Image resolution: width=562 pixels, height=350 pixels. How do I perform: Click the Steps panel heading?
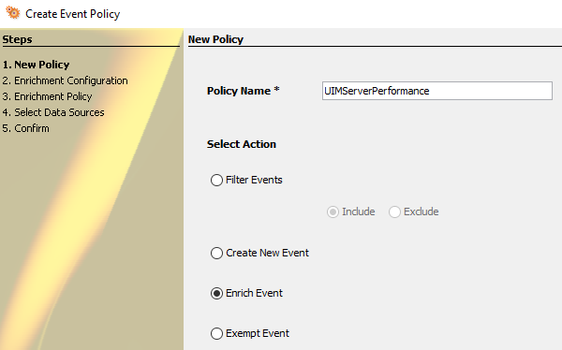[x=17, y=39]
